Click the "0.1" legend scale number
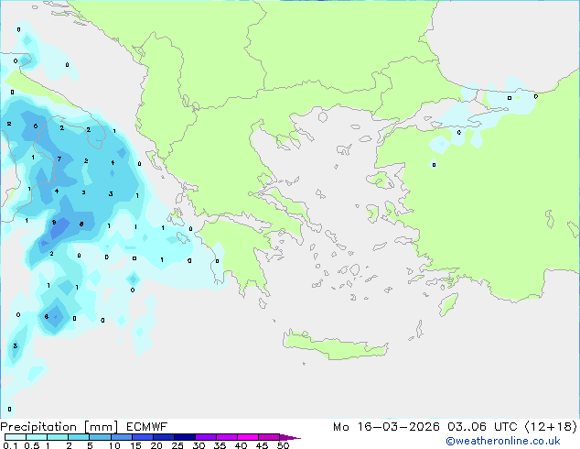 [10, 445]
